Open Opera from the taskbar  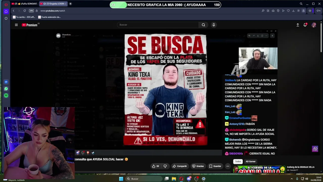pos(181,179)
